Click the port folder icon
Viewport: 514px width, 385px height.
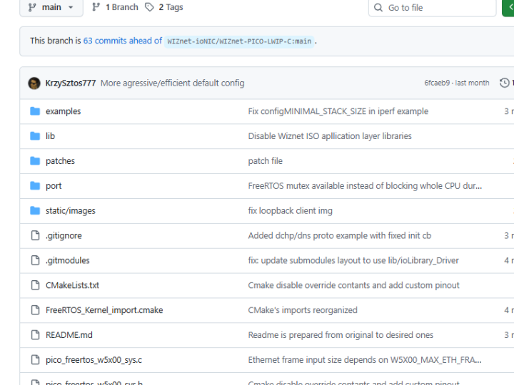click(x=35, y=186)
